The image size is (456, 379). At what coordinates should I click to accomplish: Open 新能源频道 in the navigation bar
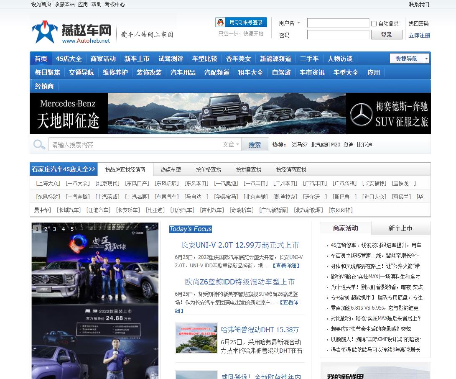(x=275, y=59)
